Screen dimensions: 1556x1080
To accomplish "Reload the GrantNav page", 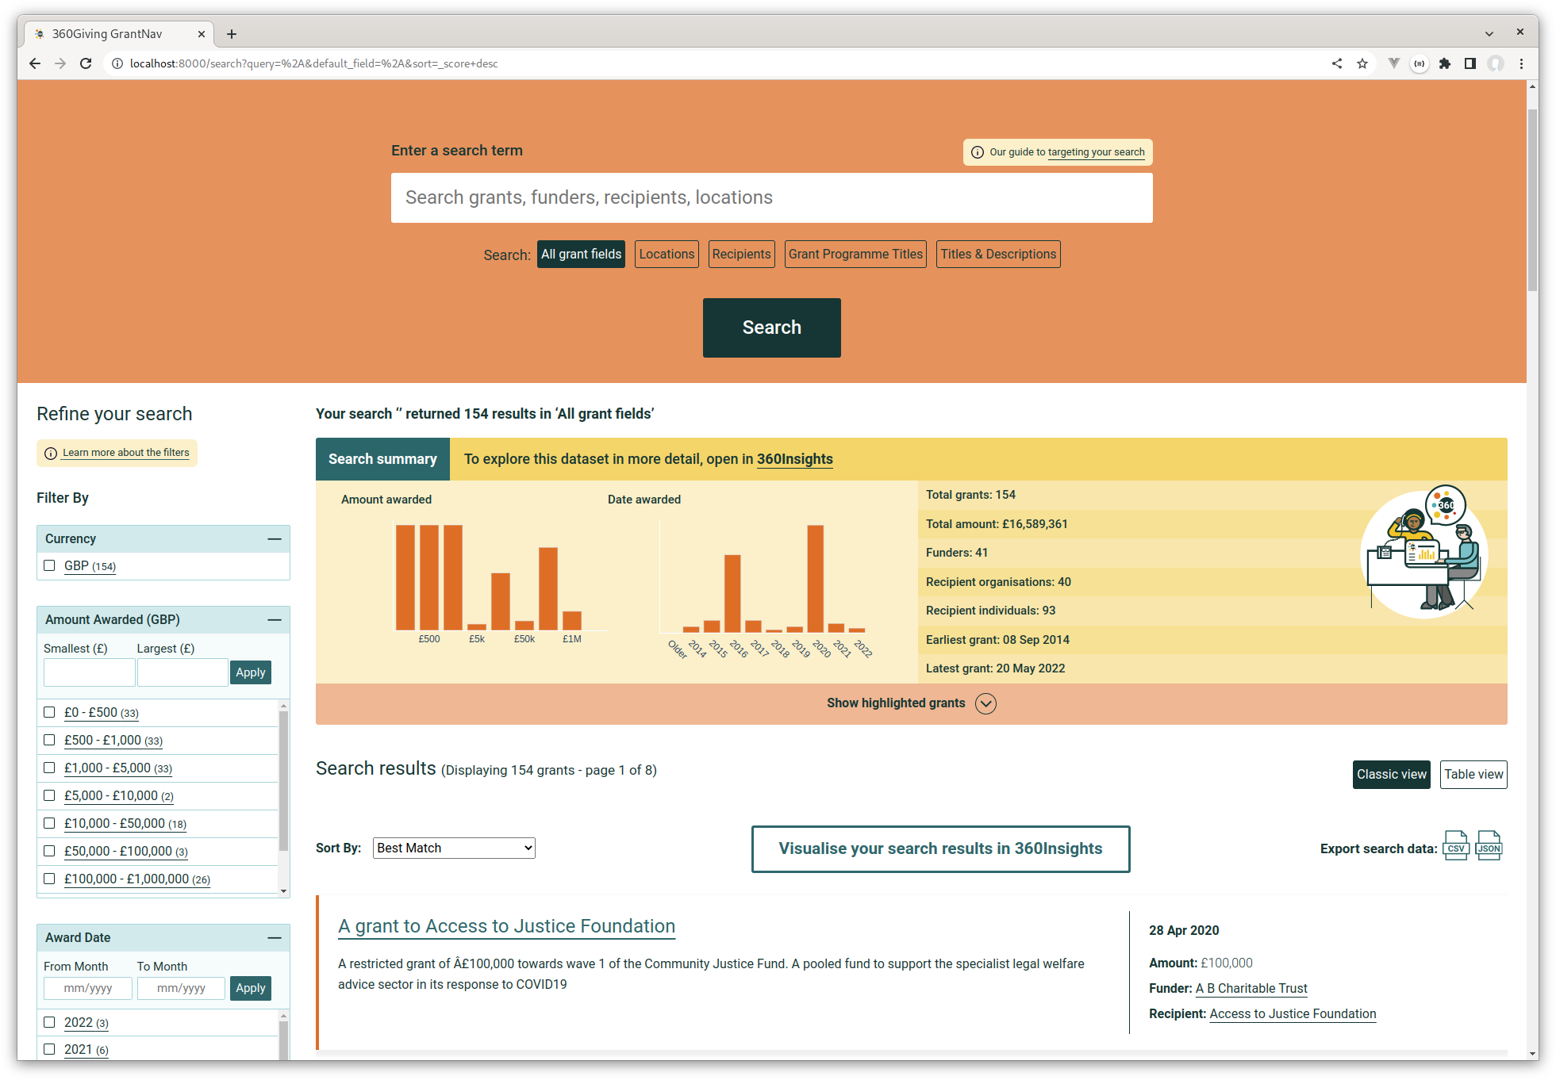I will point(86,63).
